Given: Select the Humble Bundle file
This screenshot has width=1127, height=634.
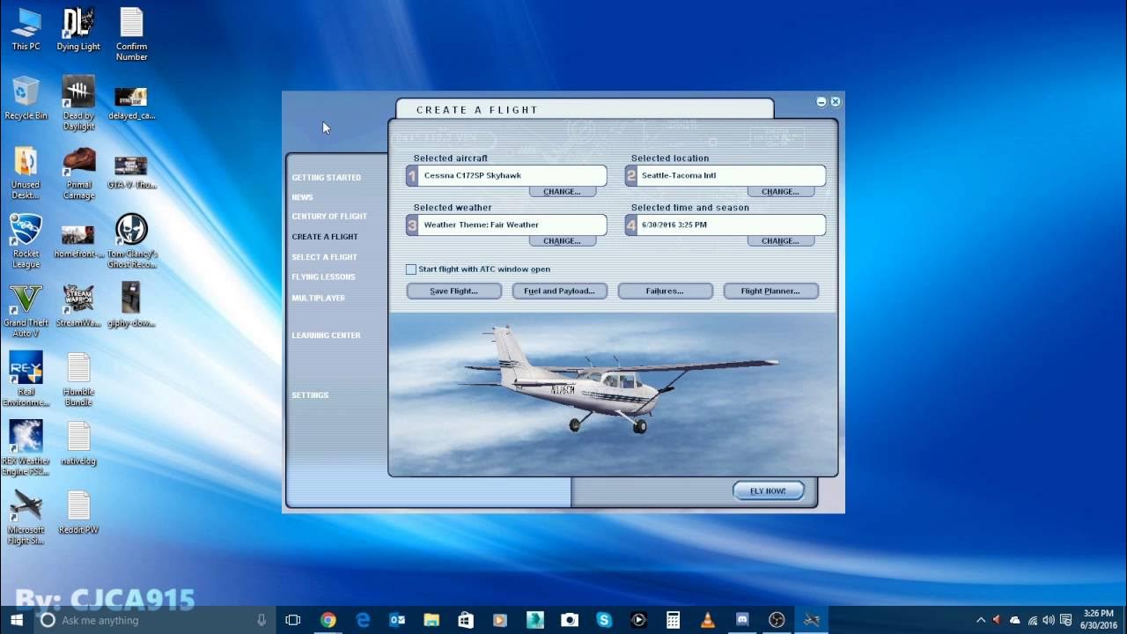Looking at the screenshot, I should point(78,379).
